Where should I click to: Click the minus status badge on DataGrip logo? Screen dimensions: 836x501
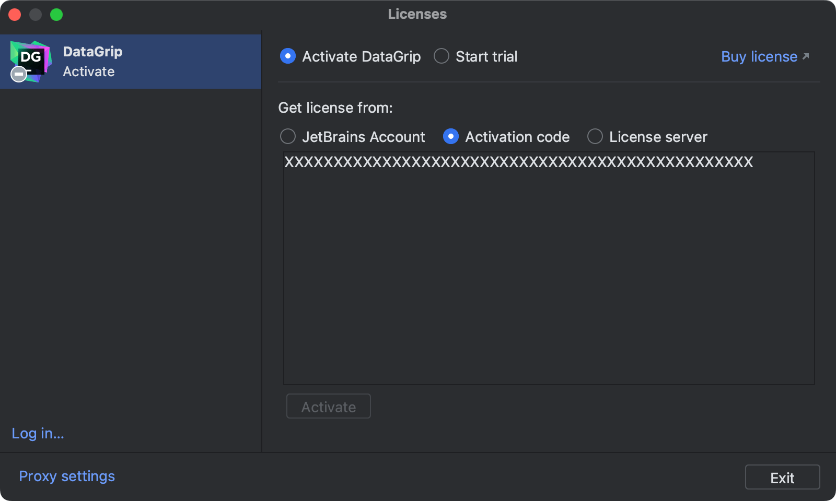point(19,75)
